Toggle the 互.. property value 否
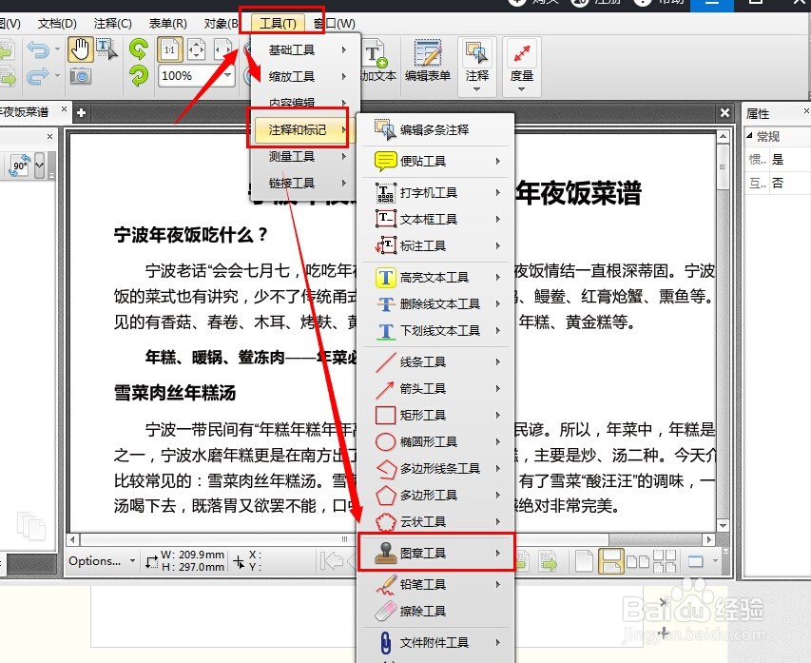811x663 pixels. point(779,182)
